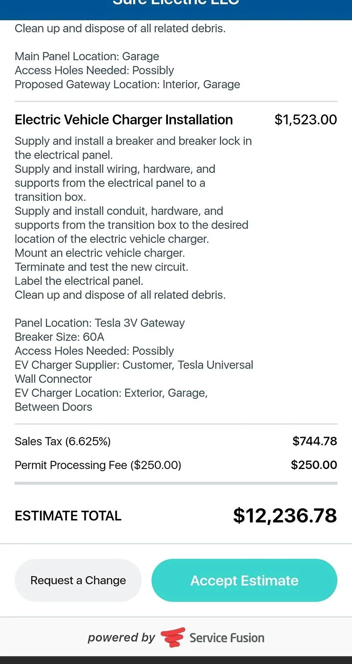
Task: Click the Sales Tax (6.625%) label
Action: 63,441
